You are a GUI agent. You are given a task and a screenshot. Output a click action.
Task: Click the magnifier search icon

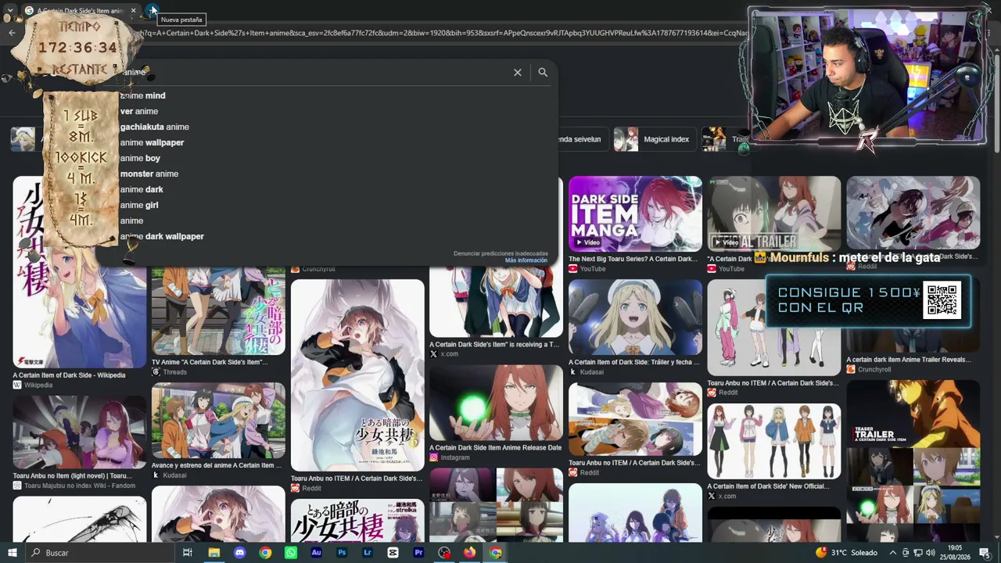(x=543, y=72)
